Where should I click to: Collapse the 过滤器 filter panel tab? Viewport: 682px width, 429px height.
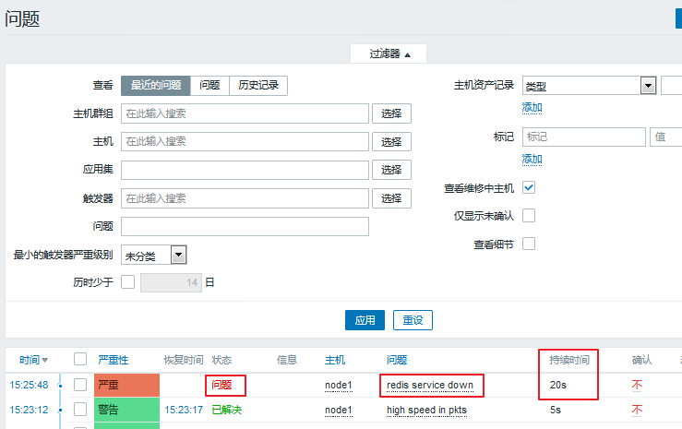[388, 54]
